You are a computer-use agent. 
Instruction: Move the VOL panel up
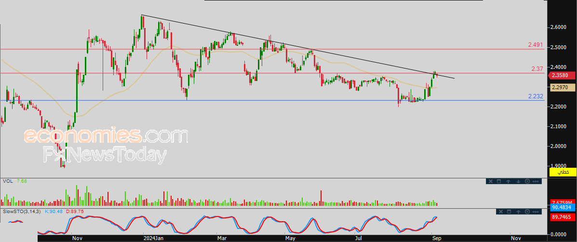point(508,181)
